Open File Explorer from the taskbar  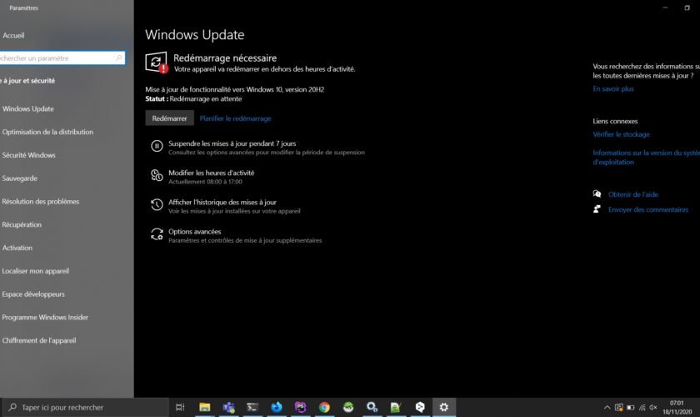[204, 407]
